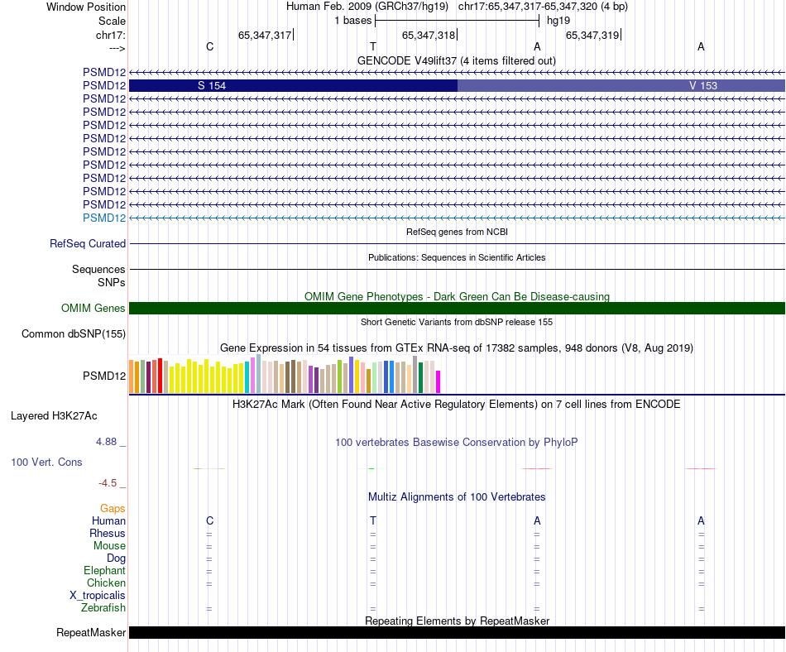Click 'Multiz Alignments of 100 Vertebrates' title

point(457,496)
